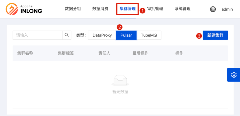Focus the 请输入 search field
240x116 pixels.
point(37,35)
